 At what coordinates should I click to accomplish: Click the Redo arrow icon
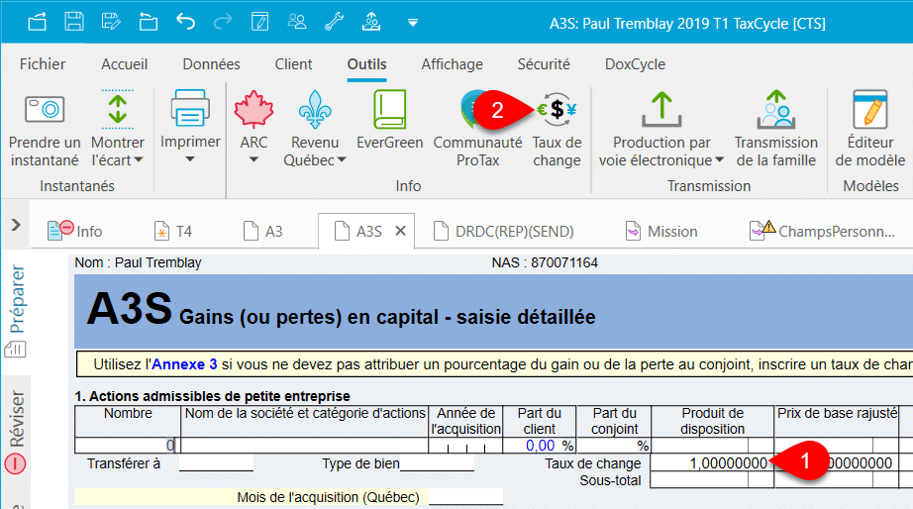point(223,23)
